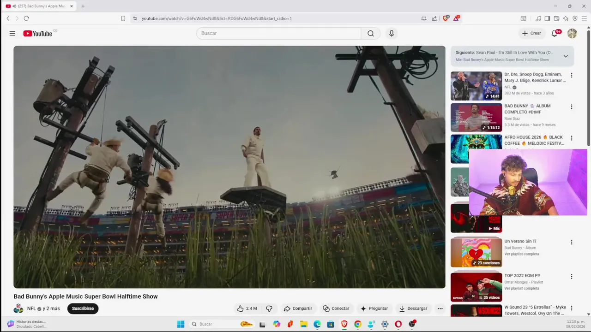Switch to the Bad Bunny YouTube tab

coord(39,6)
